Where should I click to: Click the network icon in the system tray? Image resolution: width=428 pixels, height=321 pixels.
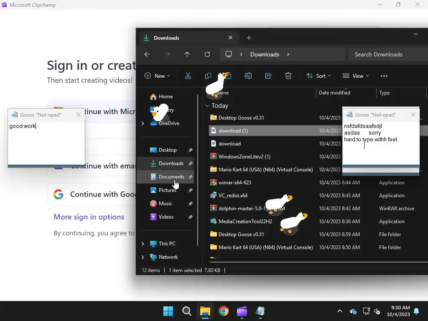[x=366, y=311]
